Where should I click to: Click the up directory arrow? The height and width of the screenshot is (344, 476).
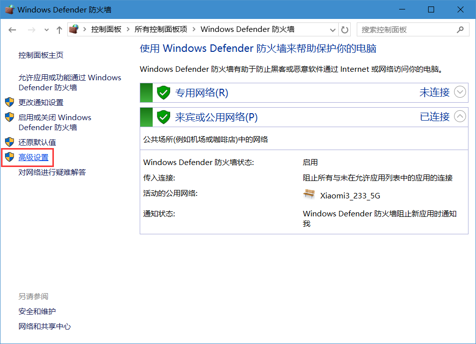[x=59, y=30]
